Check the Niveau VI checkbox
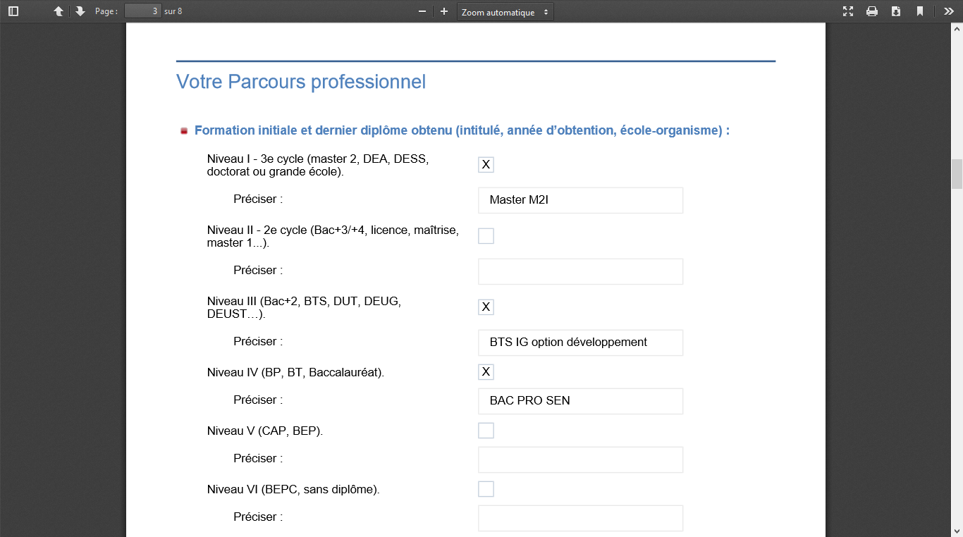Image resolution: width=963 pixels, height=537 pixels. (x=486, y=489)
